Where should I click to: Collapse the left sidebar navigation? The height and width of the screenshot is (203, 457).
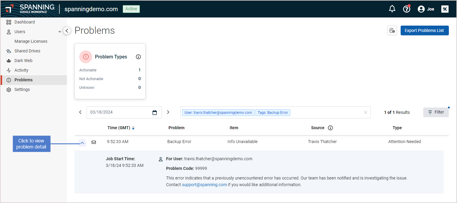(67, 31)
